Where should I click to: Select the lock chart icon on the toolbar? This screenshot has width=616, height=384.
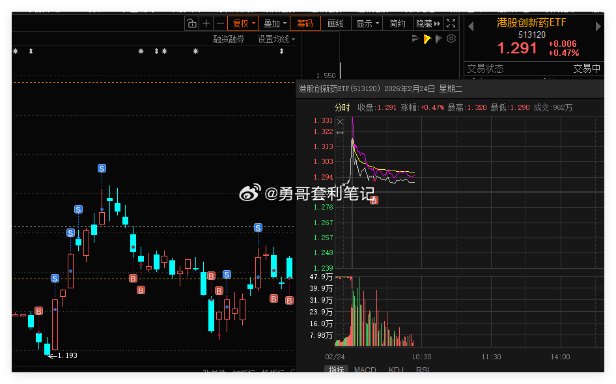(192, 23)
